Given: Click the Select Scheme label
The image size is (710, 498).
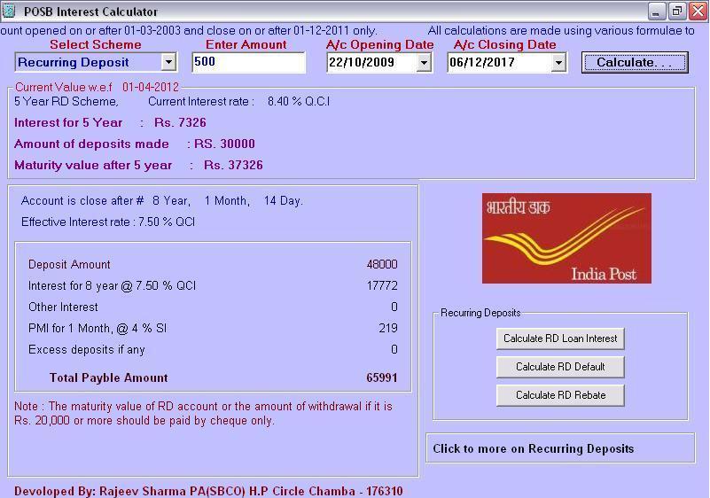Looking at the screenshot, I should click(x=96, y=44).
